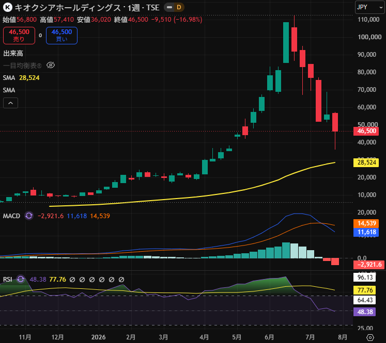Click the market status dash indicator
Viewport: 386px width, 343px height.
click(x=169, y=7)
